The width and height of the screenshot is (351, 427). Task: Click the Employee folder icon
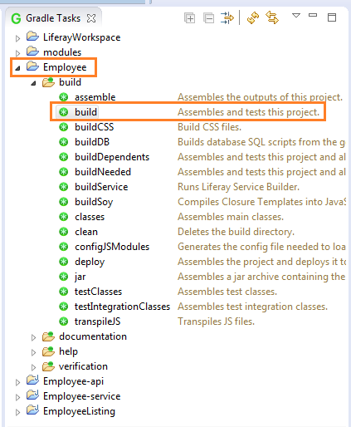[x=32, y=66]
